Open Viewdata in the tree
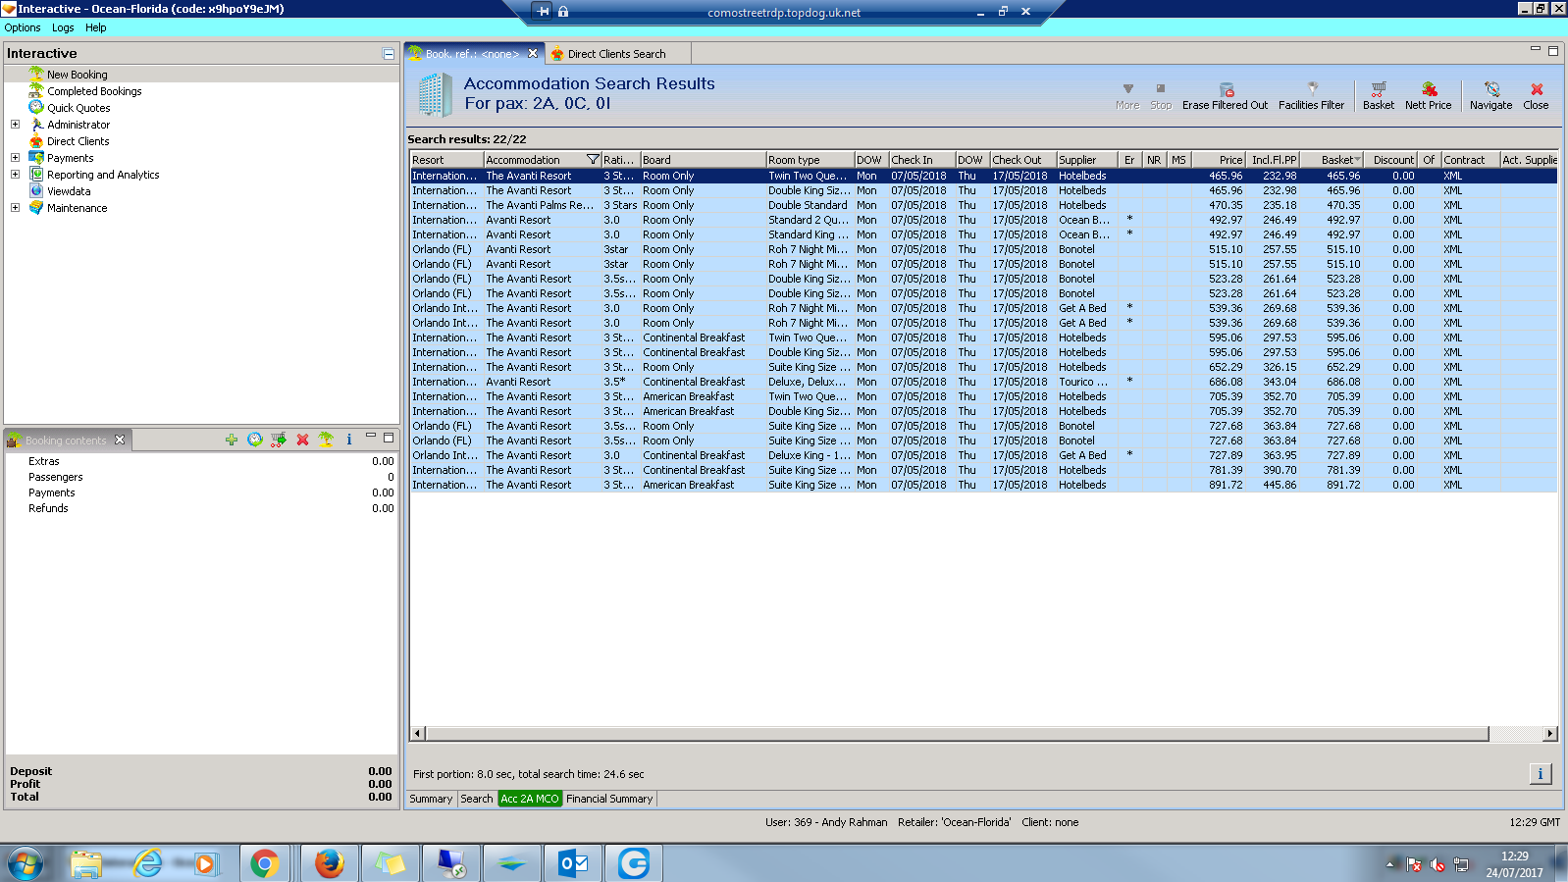 [x=69, y=191]
